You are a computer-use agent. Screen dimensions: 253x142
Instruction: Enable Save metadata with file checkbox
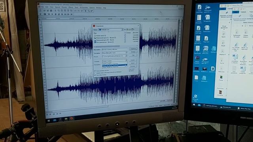point(95,71)
